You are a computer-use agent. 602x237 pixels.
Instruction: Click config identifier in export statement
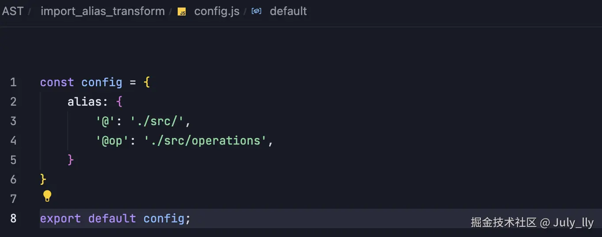coord(164,218)
